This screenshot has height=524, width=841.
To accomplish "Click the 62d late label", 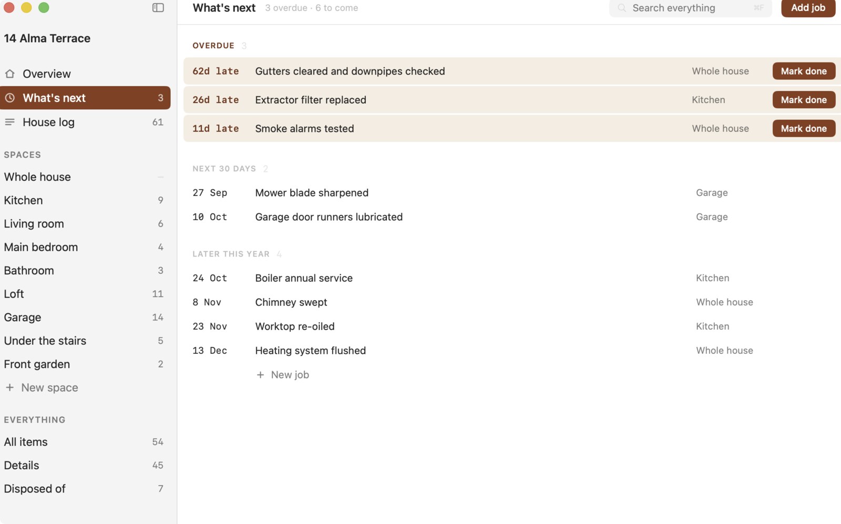I will [x=216, y=71].
